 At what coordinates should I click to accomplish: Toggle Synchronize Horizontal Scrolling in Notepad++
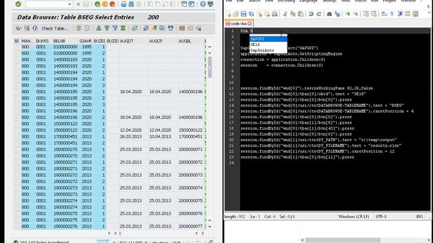tap(373, 13)
